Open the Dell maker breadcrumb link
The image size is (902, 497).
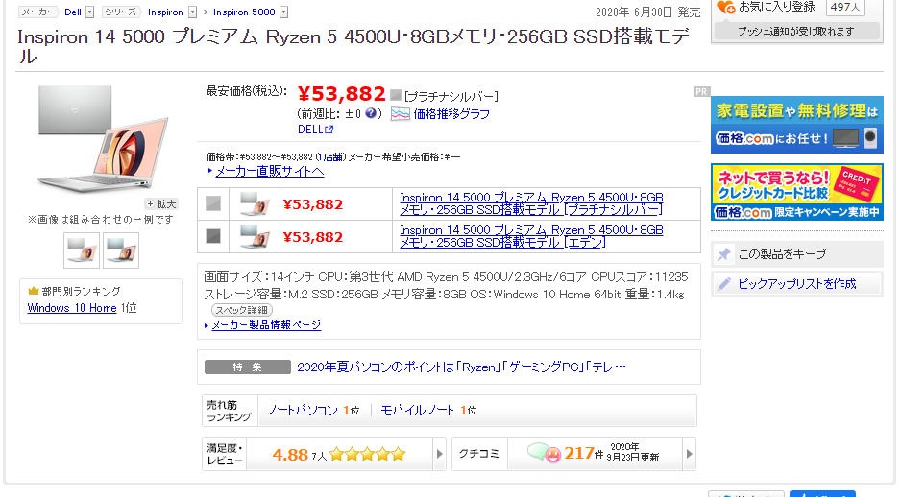(72, 12)
